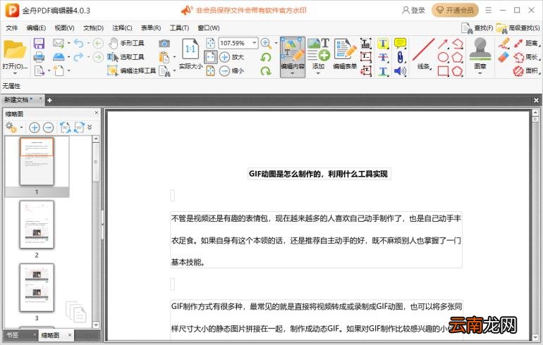Click the Undo arrow icon
Image resolution: width=543 pixels, height=345 pixels.
[x=78, y=43]
